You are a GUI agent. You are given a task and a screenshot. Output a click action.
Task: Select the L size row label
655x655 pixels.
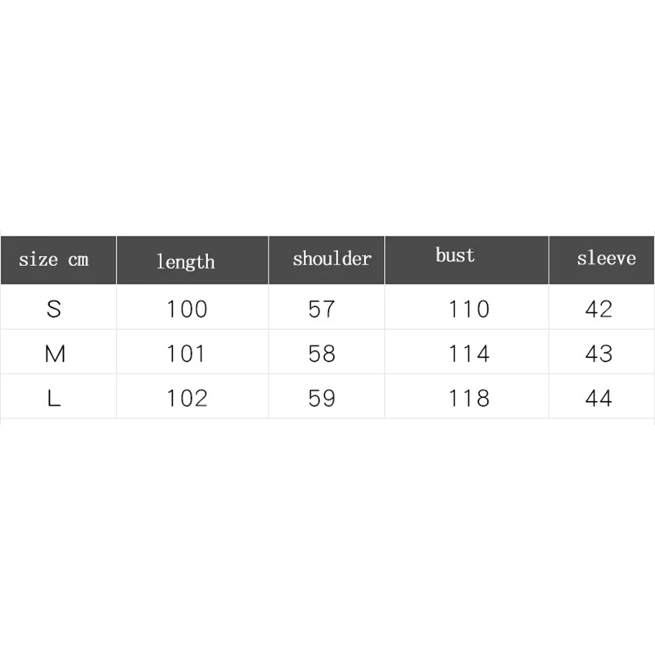click(54, 398)
